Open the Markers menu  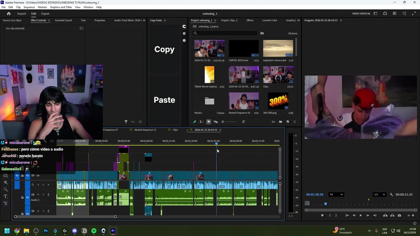click(42, 7)
